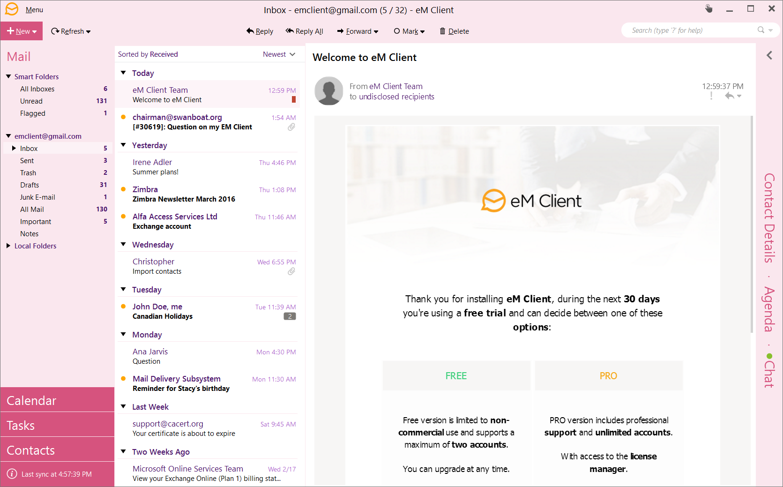Viewport: 783px width, 487px height.
Task: Select the Flagged smart folder
Action: tap(58, 113)
